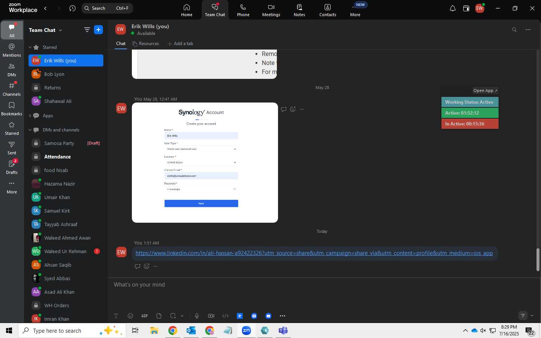This screenshot has width=541, height=338.
Task: Open send options dropdown arrow
Action: tap(532, 316)
